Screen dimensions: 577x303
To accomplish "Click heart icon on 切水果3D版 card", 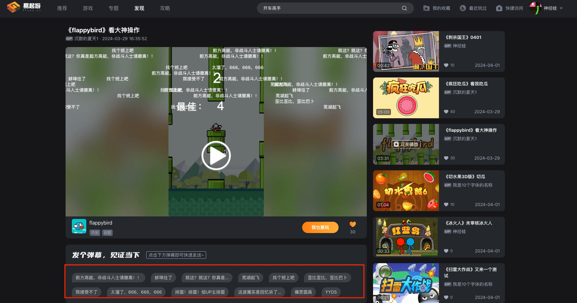I will point(446,205).
